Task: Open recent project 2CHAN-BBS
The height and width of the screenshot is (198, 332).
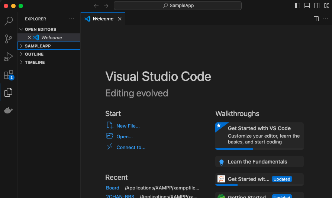Action: click(x=120, y=196)
